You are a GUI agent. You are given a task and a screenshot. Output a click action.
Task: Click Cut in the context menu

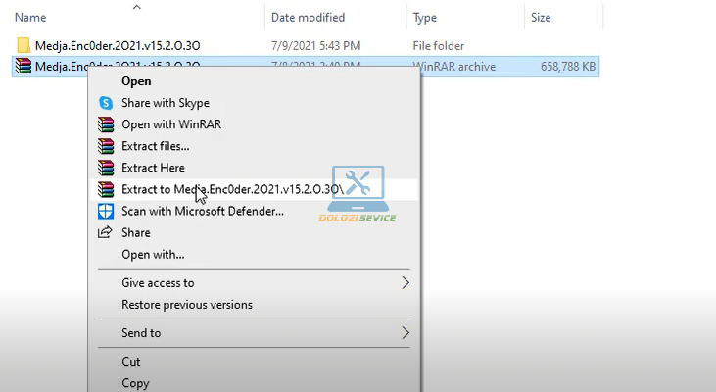[131, 362]
